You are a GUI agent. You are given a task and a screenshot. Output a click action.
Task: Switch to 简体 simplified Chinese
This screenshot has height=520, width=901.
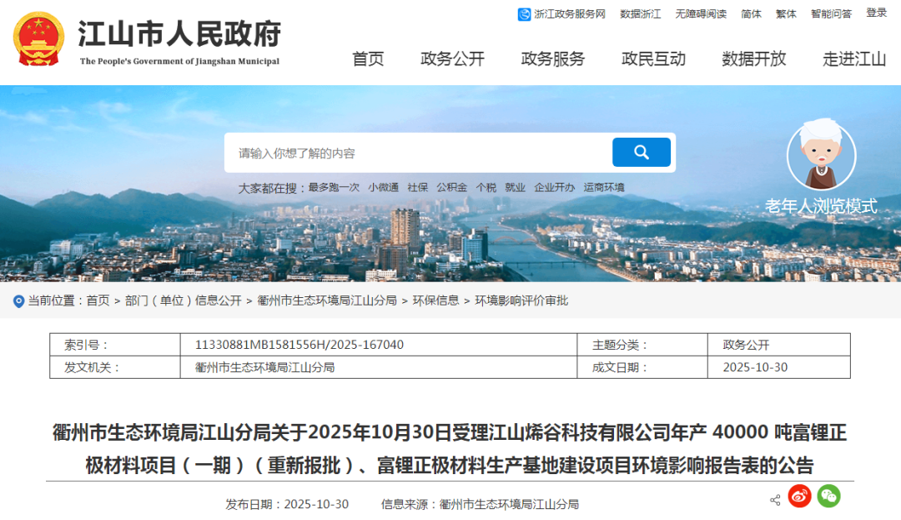pyautogui.click(x=751, y=14)
